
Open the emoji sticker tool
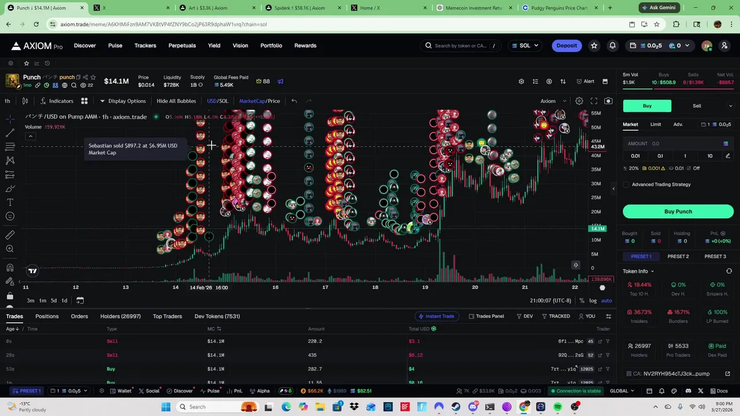[x=10, y=216]
